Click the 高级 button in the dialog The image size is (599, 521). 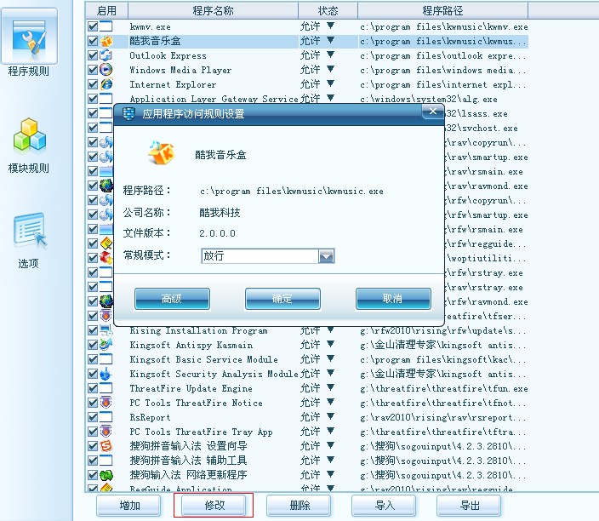172,299
